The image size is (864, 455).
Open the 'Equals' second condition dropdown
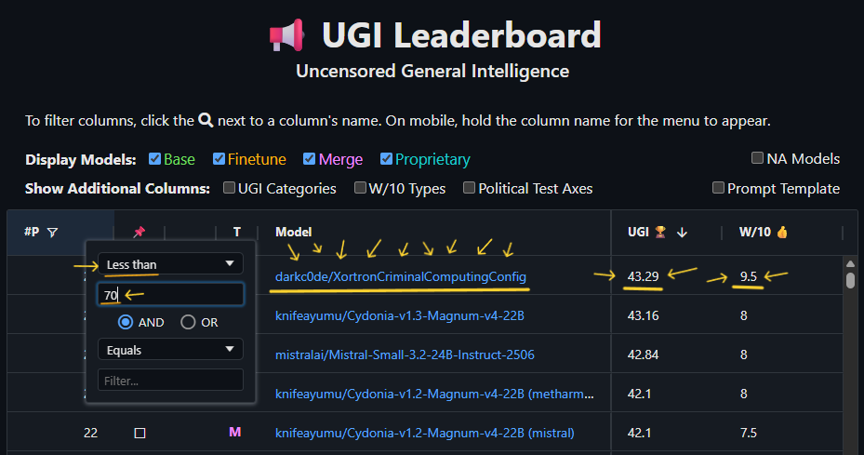[x=170, y=349]
